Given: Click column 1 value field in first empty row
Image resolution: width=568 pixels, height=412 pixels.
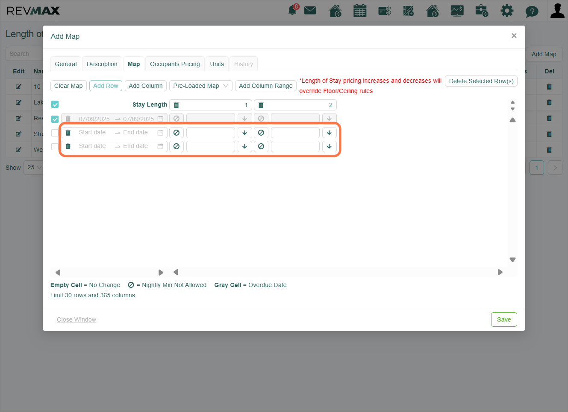Looking at the screenshot, I should click(x=211, y=133).
